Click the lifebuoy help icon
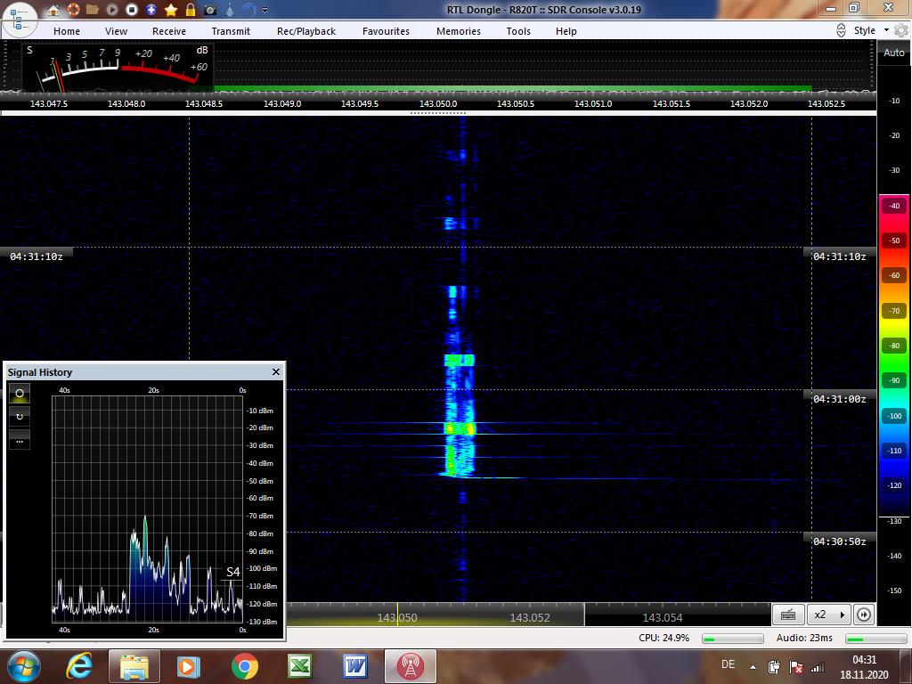Image resolution: width=912 pixels, height=684 pixels. tap(73, 10)
